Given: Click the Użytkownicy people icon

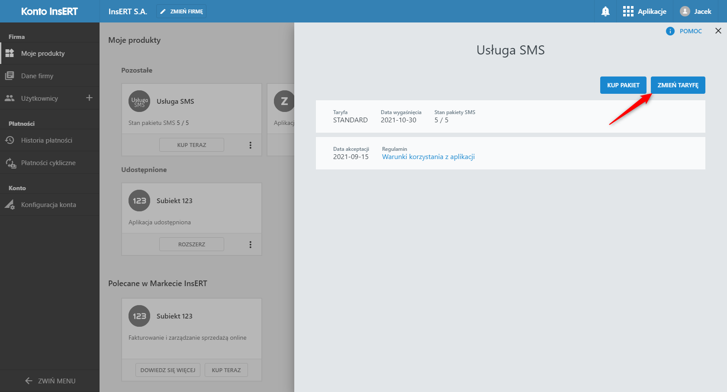Looking at the screenshot, I should tap(10, 98).
